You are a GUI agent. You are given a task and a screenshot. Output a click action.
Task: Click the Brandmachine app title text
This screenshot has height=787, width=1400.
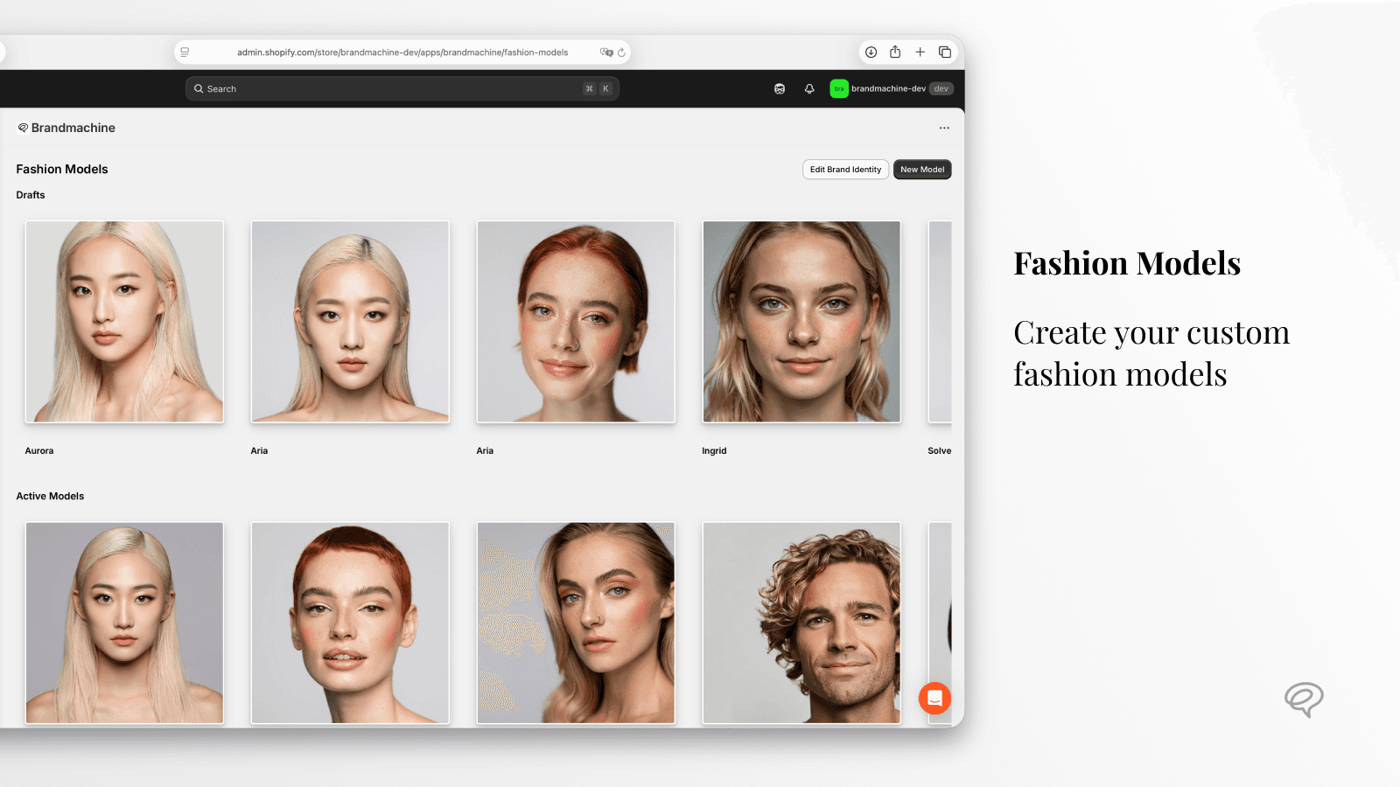(x=73, y=128)
